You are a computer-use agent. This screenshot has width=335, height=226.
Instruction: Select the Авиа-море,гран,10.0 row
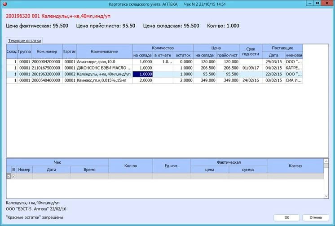[154, 62]
